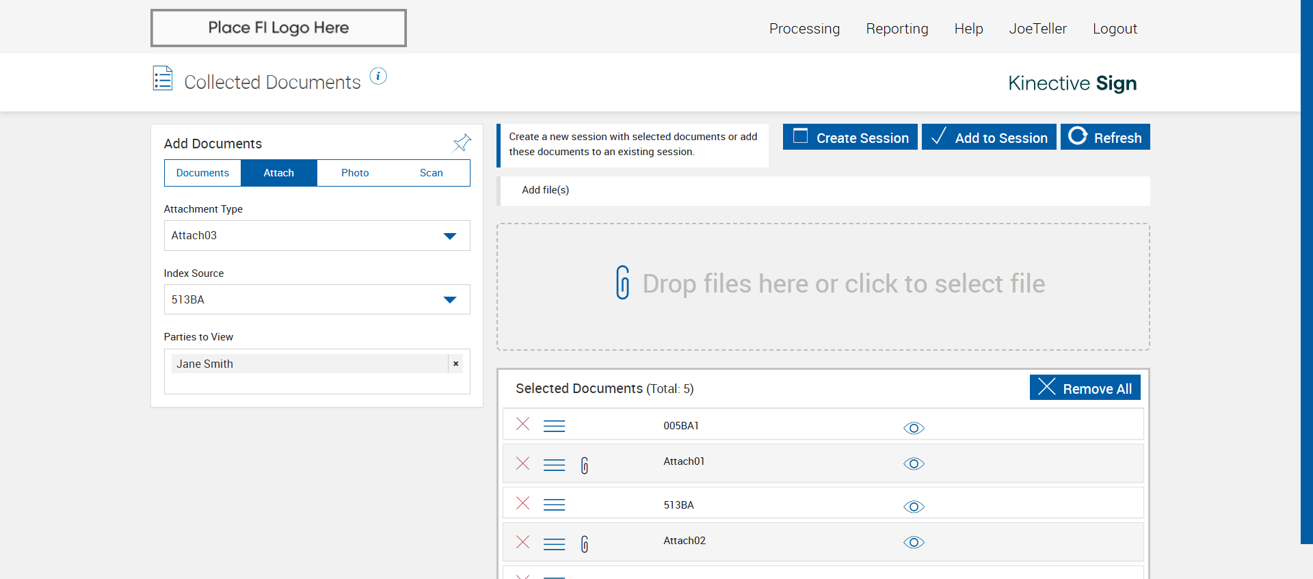Remove the 005BA1 document with its X icon
Image resolution: width=1313 pixels, height=579 pixels.
click(x=523, y=425)
